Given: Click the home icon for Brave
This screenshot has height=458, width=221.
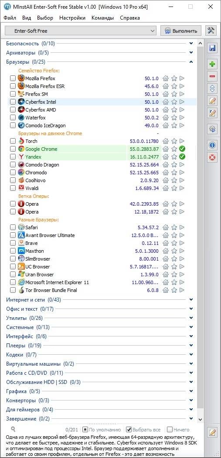Looking at the screenshot, I should pos(166,243).
